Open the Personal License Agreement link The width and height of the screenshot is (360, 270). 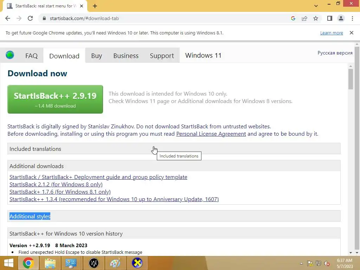(211, 134)
